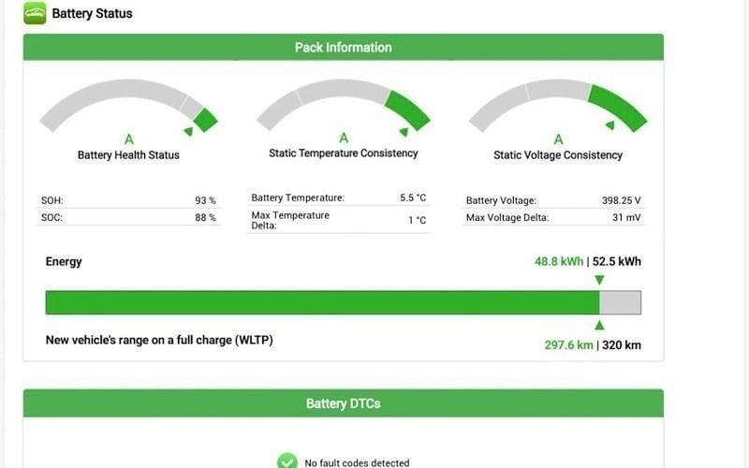
Task: Select the Battery DTCs header
Action: tap(343, 403)
